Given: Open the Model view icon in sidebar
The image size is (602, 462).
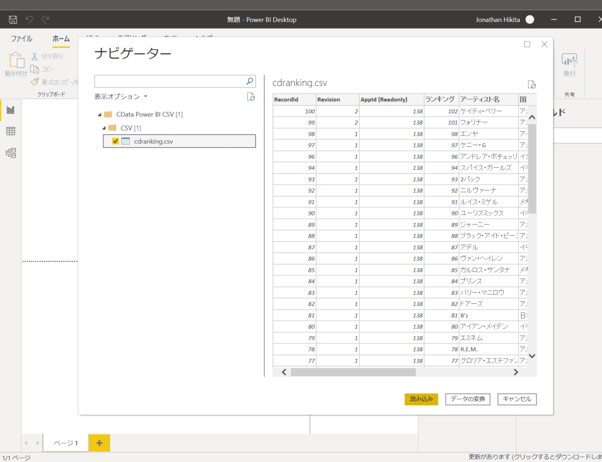Looking at the screenshot, I should (11, 153).
